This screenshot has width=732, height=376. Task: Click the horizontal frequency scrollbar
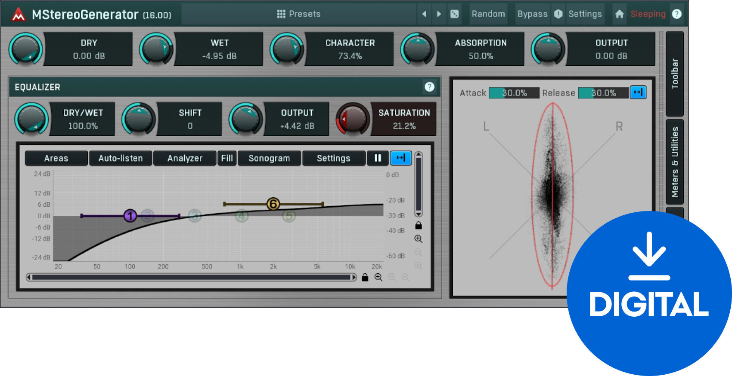point(191,278)
